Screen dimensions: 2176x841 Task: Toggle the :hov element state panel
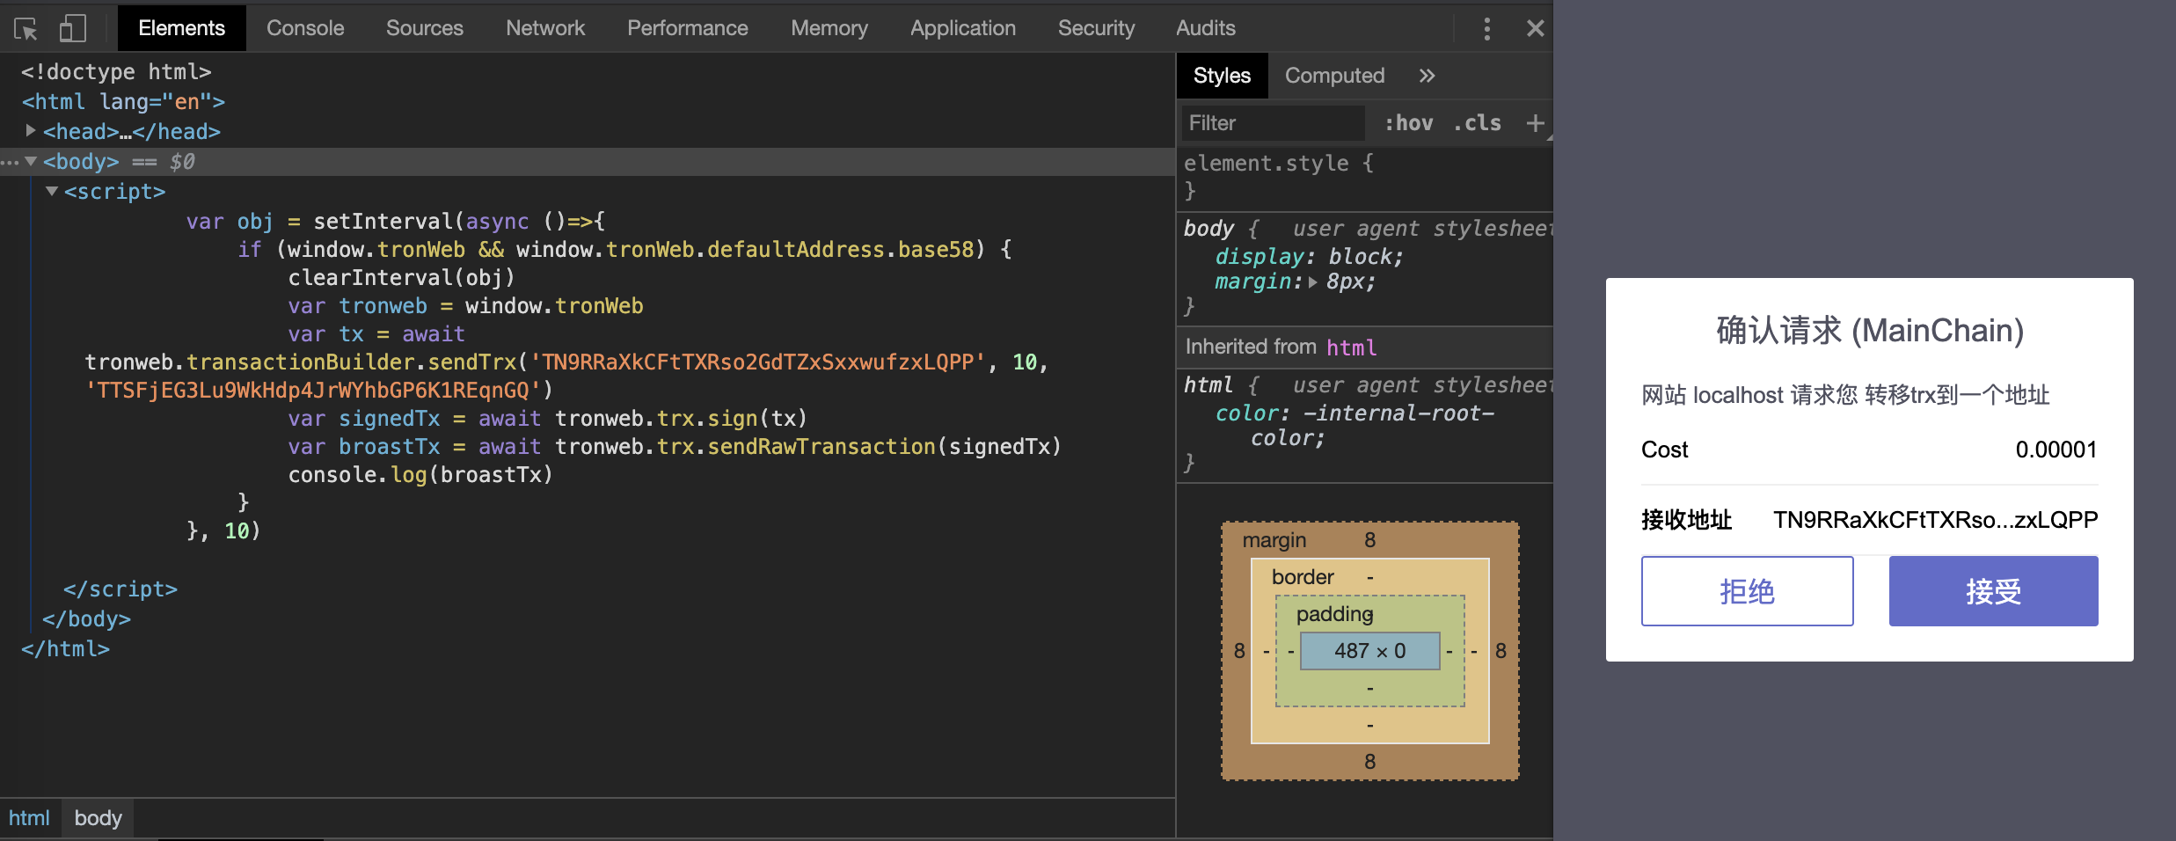[x=1408, y=123]
